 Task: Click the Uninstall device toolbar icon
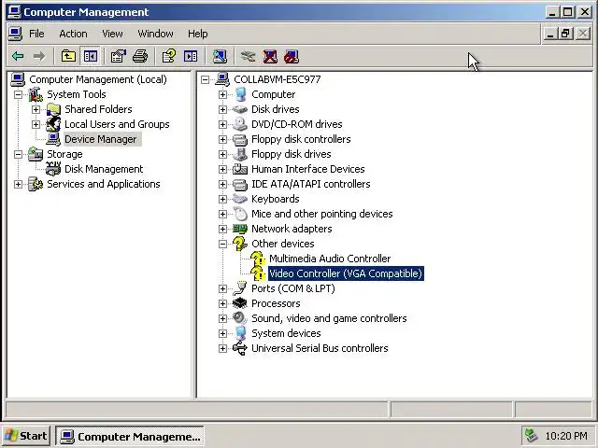(270, 56)
